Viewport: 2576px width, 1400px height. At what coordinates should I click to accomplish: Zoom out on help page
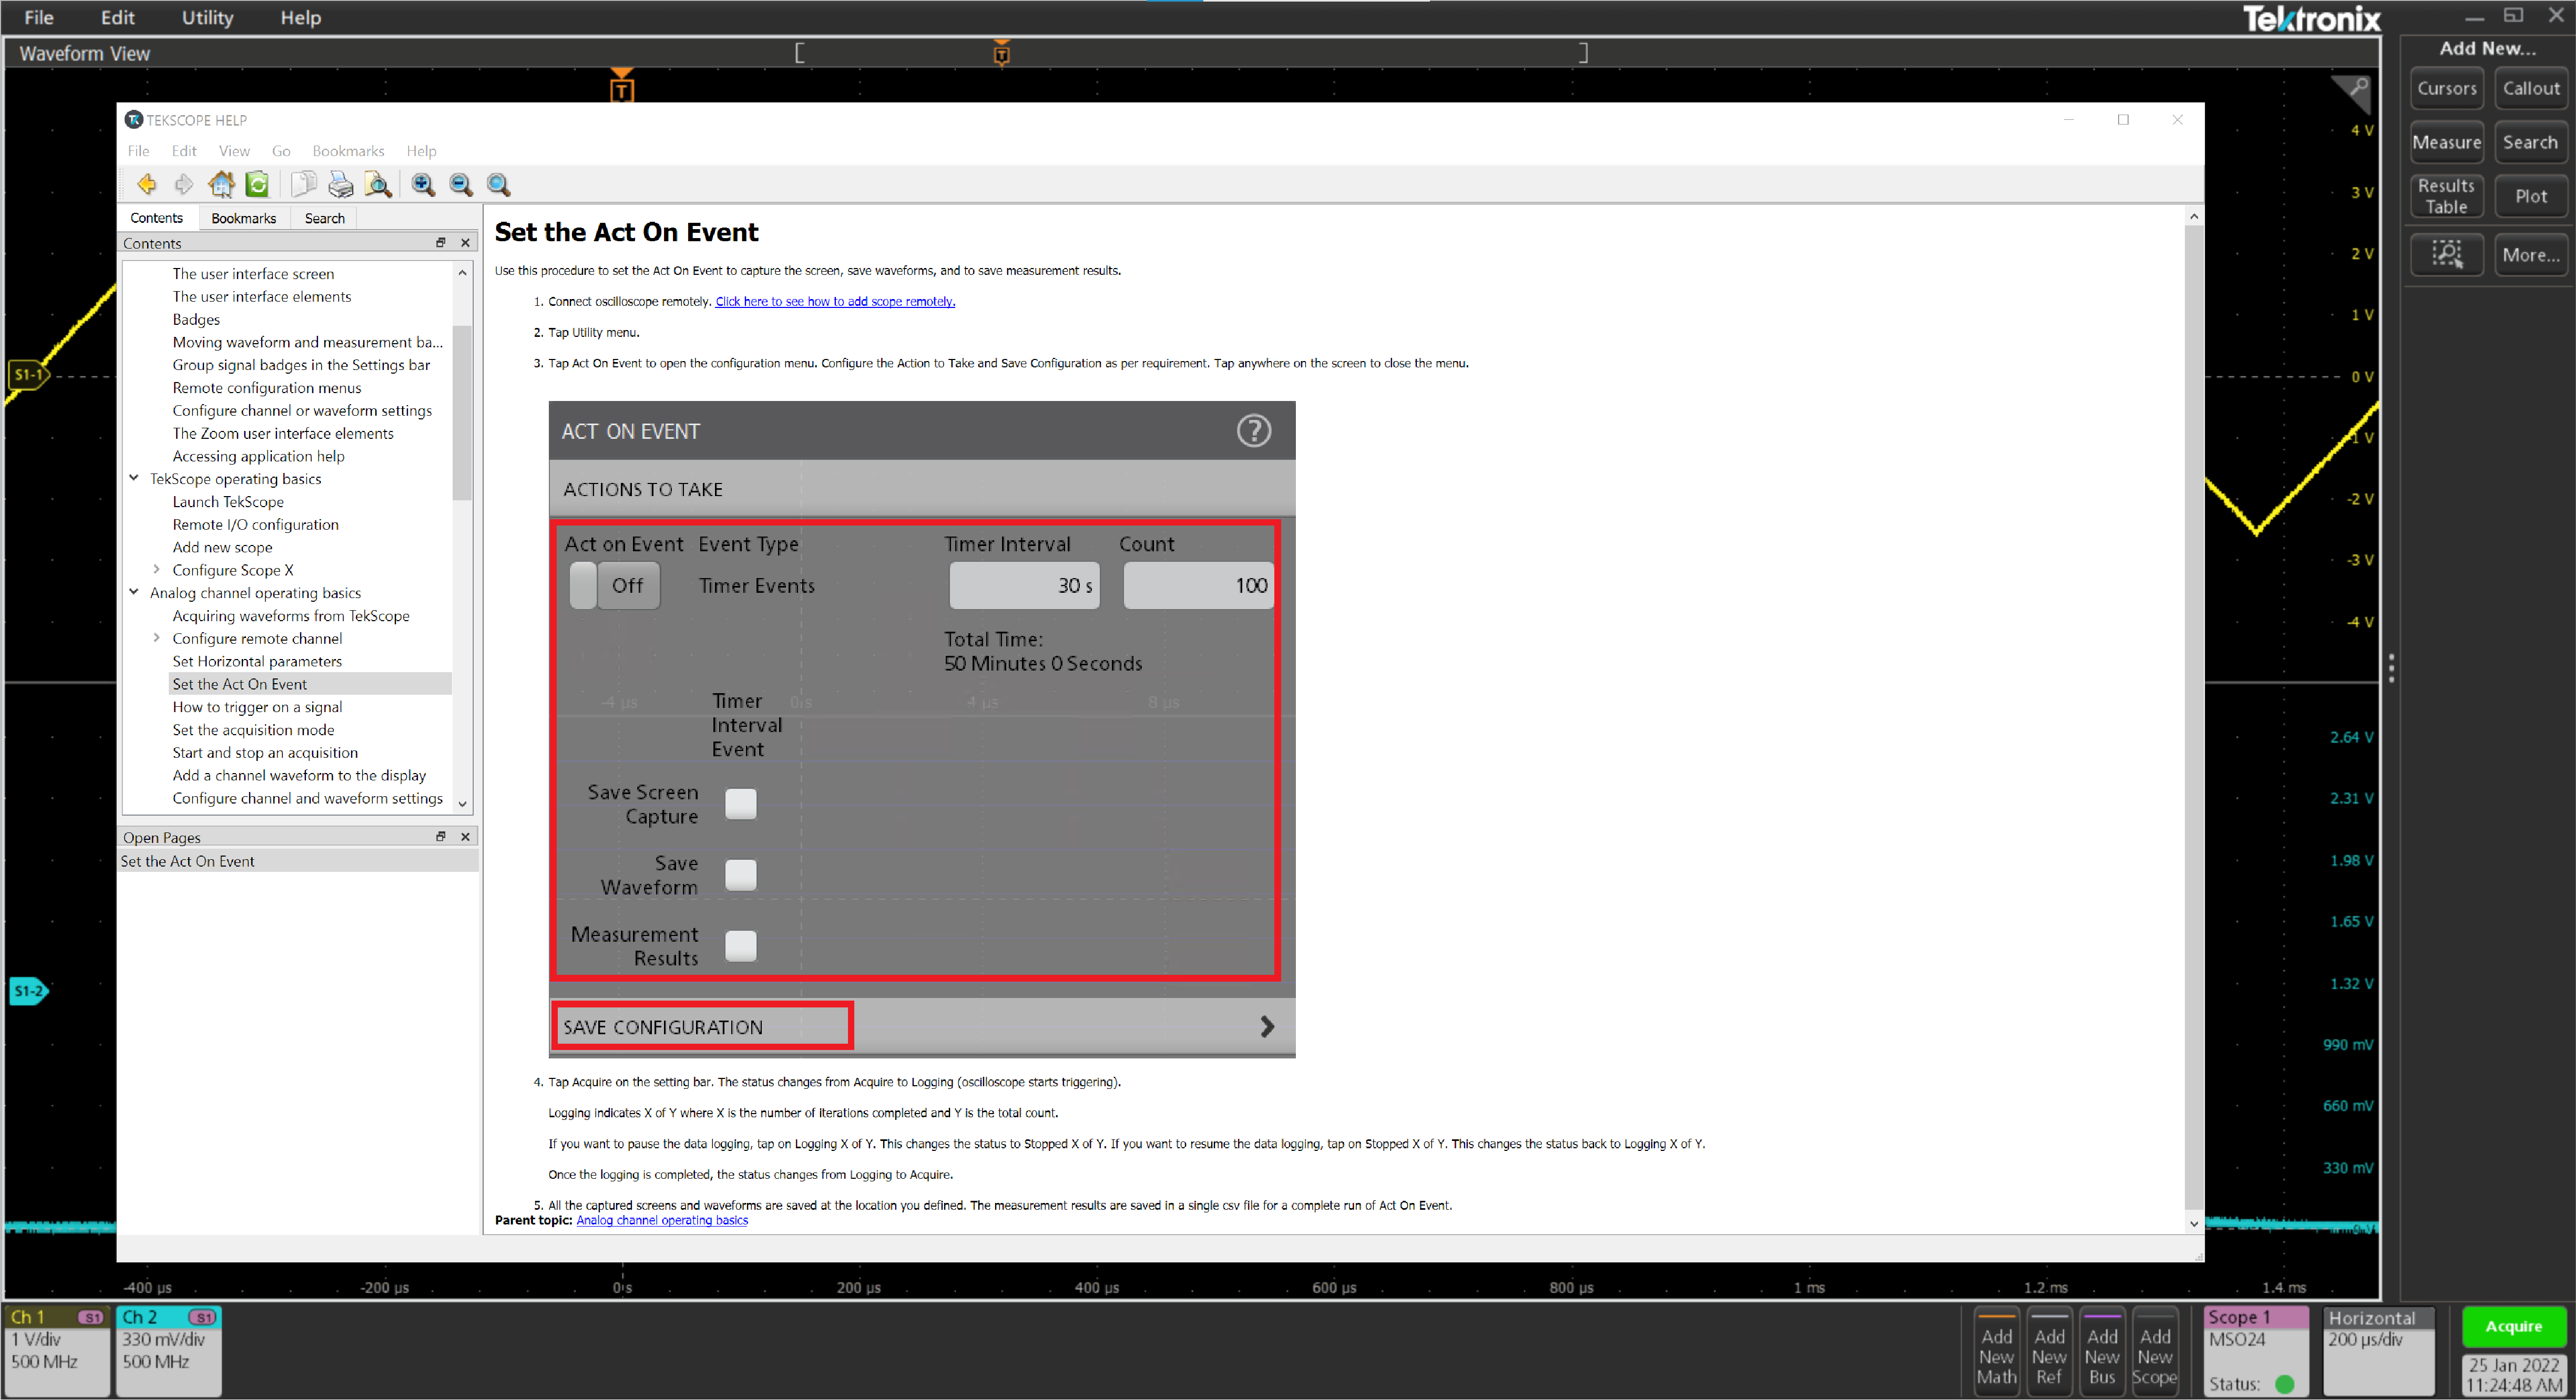pyautogui.click(x=461, y=184)
